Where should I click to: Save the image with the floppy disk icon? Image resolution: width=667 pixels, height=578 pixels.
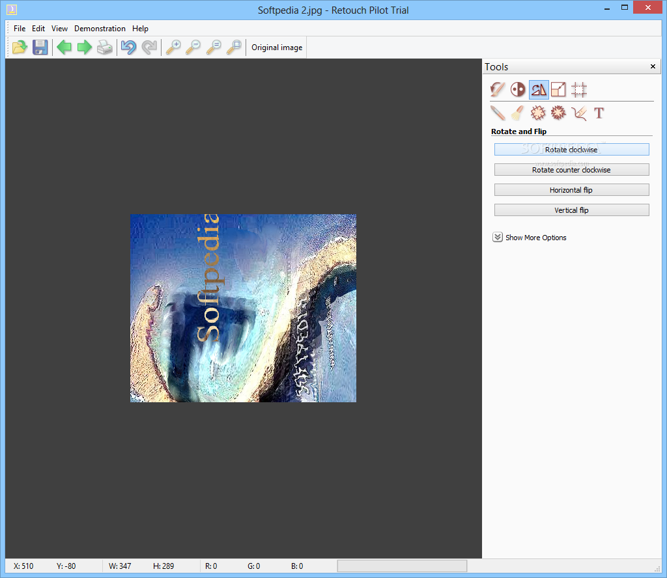pos(40,47)
